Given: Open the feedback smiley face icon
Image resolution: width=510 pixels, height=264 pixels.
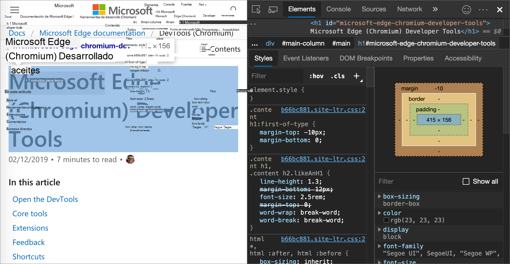Looking at the screenshot, I should [466, 10].
